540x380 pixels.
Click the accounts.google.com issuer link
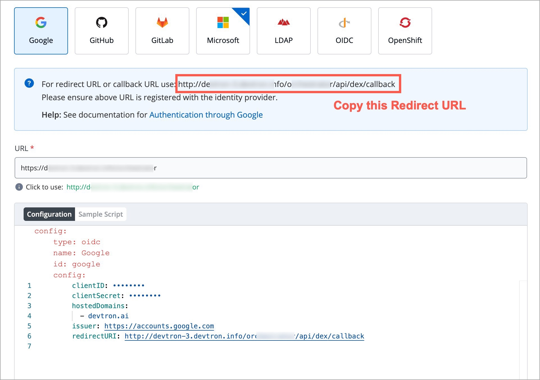pos(159,326)
